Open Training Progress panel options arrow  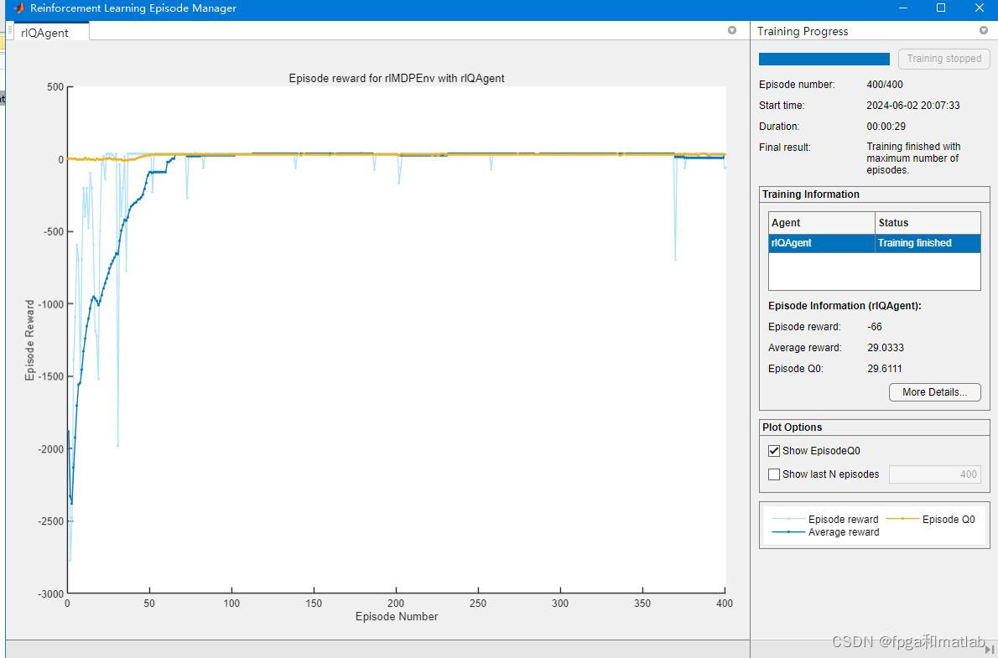[984, 30]
